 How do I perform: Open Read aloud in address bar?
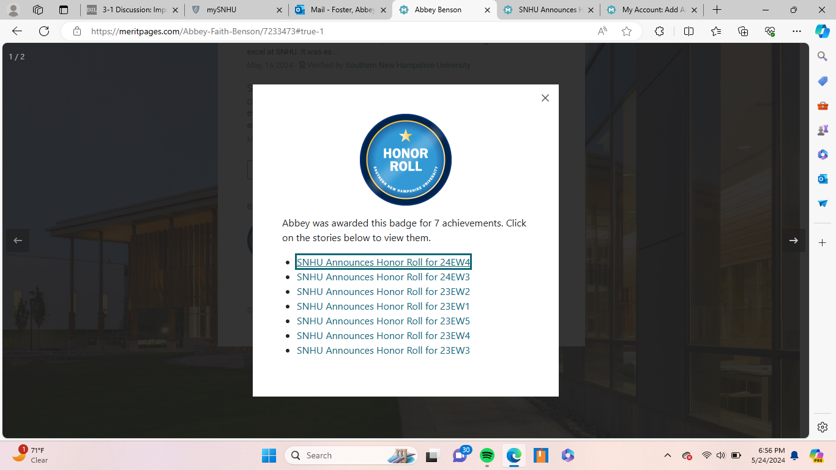tap(602, 31)
